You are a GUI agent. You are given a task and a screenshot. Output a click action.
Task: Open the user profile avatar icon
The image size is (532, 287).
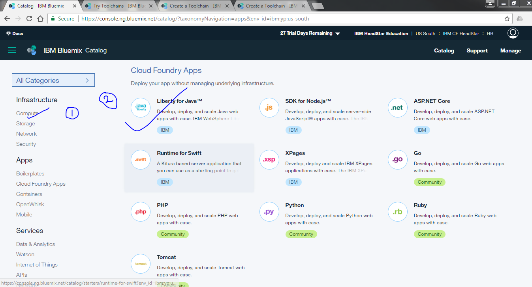(513, 33)
